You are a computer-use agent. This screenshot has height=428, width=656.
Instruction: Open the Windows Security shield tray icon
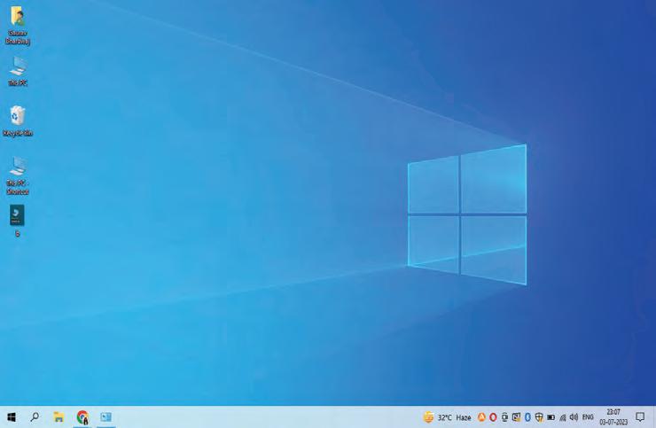(539, 417)
